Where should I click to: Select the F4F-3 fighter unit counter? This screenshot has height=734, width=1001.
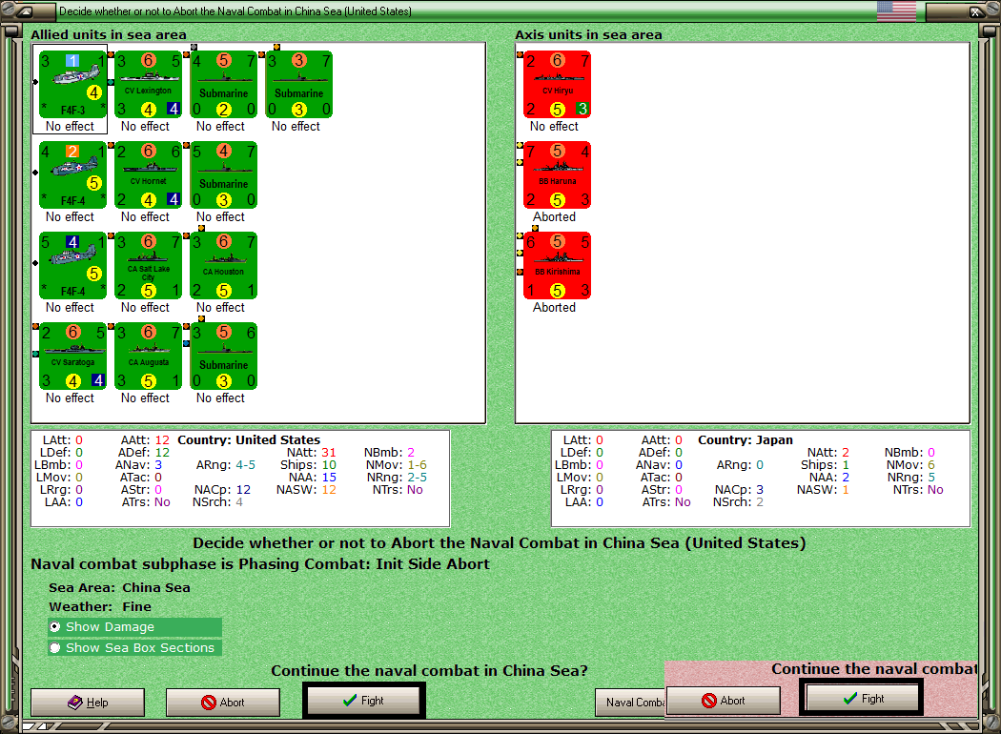[72, 84]
